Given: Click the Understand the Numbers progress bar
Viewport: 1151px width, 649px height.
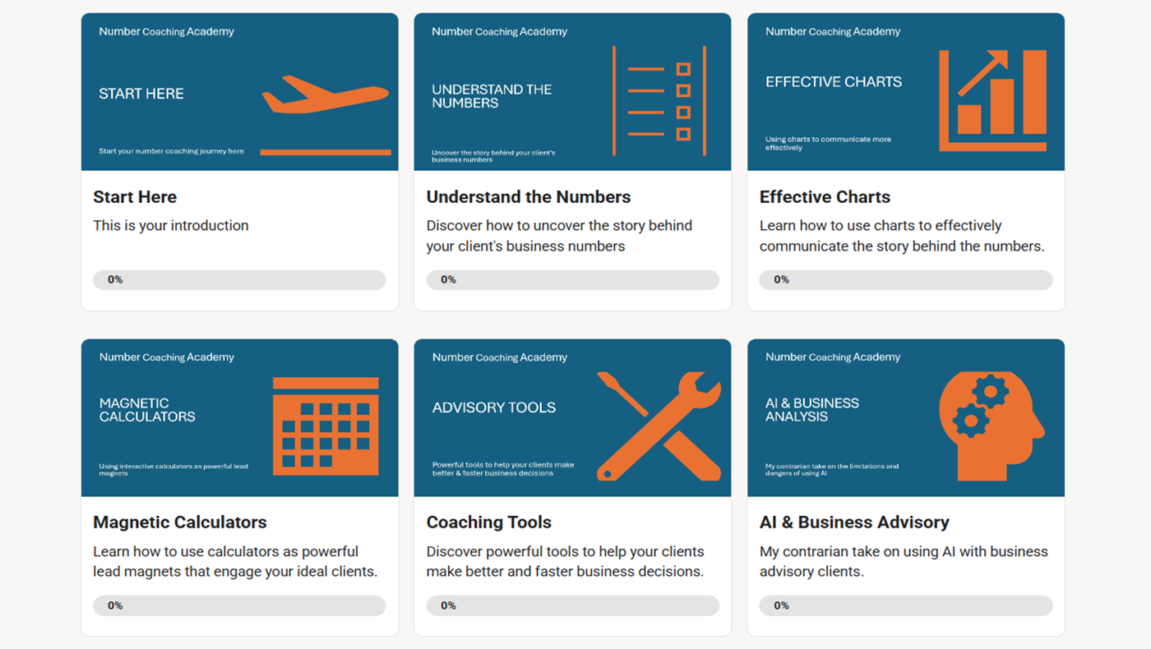Looking at the screenshot, I should (573, 280).
